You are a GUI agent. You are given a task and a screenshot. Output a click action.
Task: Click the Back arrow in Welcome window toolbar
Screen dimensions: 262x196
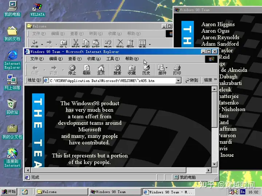(x=35, y=43)
